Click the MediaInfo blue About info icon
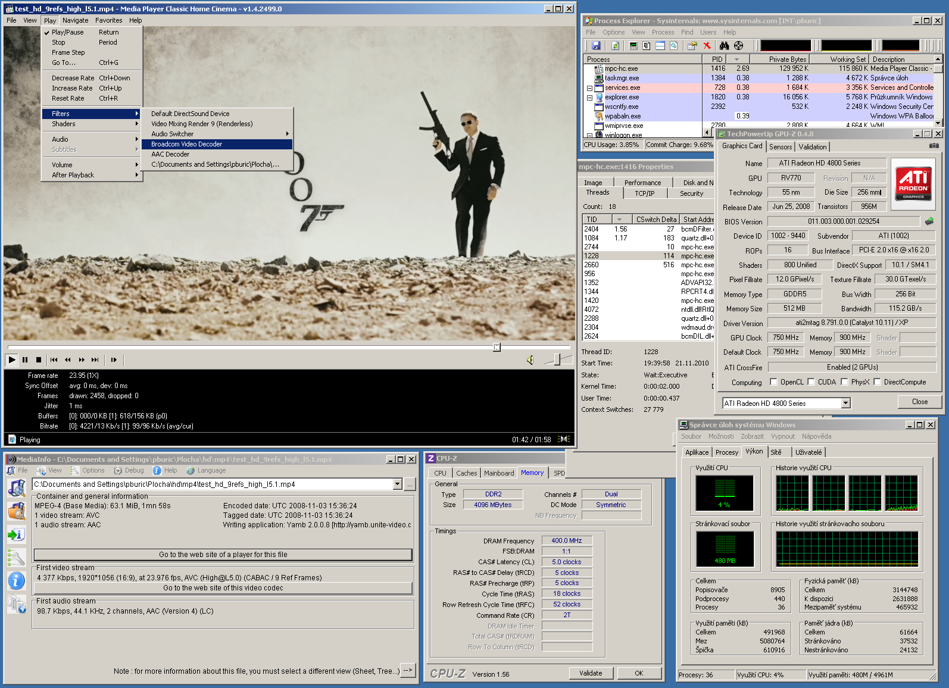This screenshot has height=688, width=949. tap(16, 581)
